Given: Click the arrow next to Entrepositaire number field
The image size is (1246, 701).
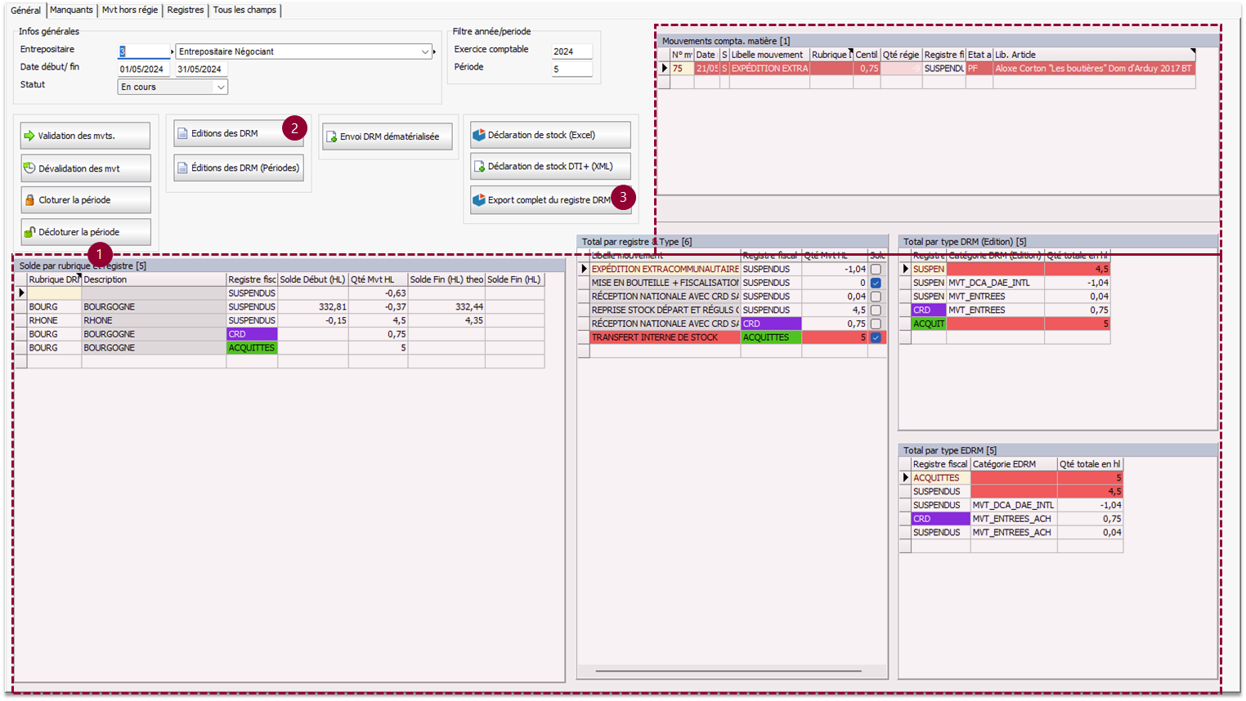Looking at the screenshot, I should tap(173, 51).
